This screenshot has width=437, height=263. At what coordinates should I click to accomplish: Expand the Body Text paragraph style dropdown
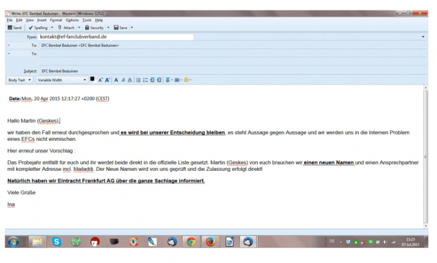[x=19, y=80]
